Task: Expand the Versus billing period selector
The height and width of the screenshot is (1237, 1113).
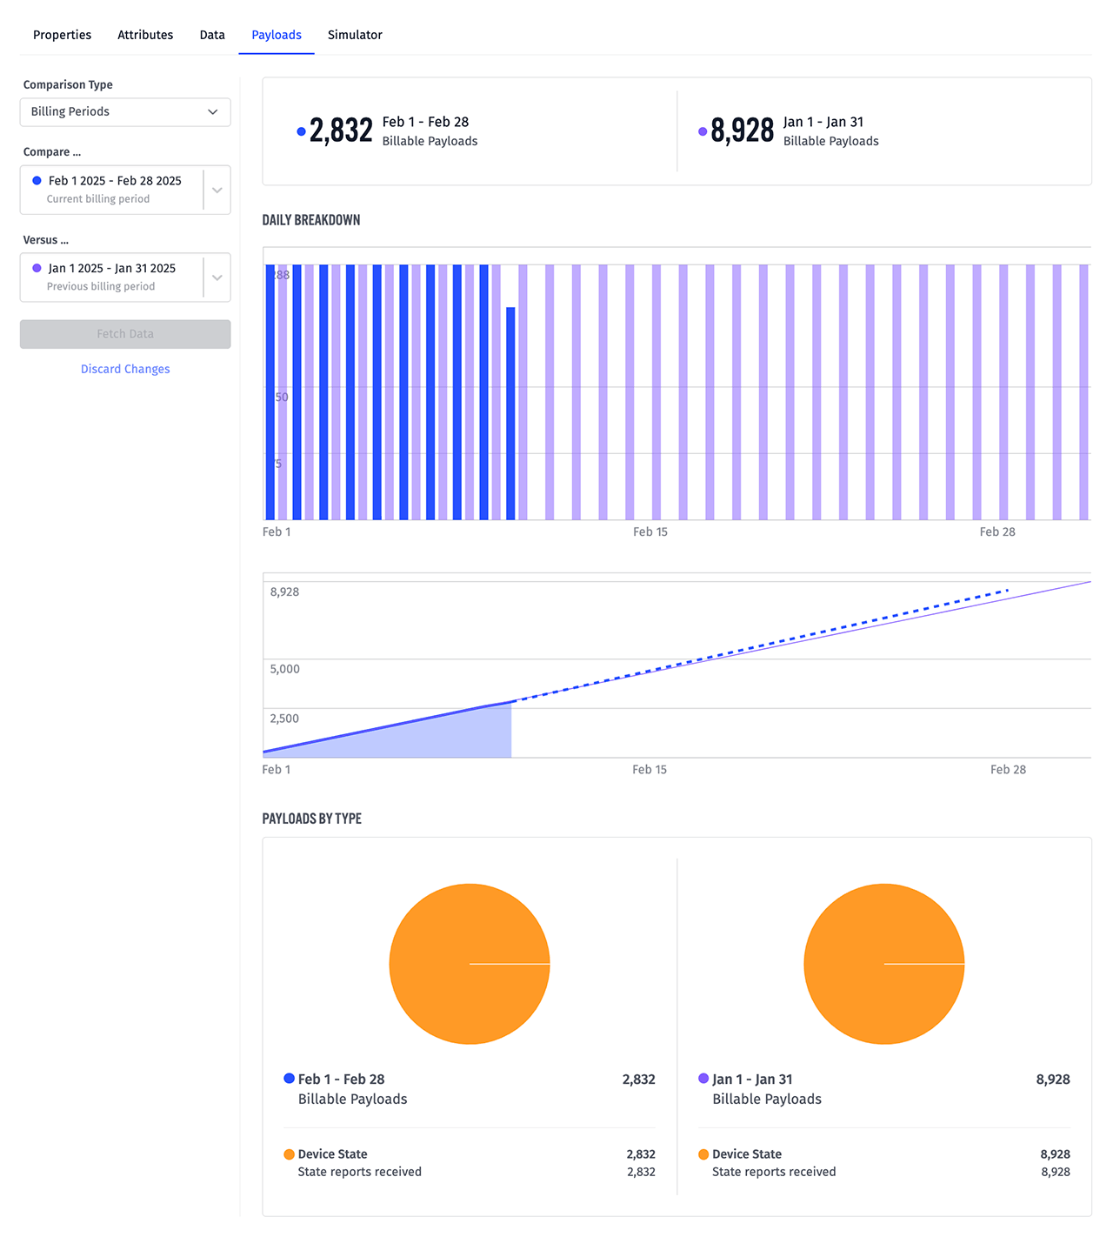Action: 217,277
